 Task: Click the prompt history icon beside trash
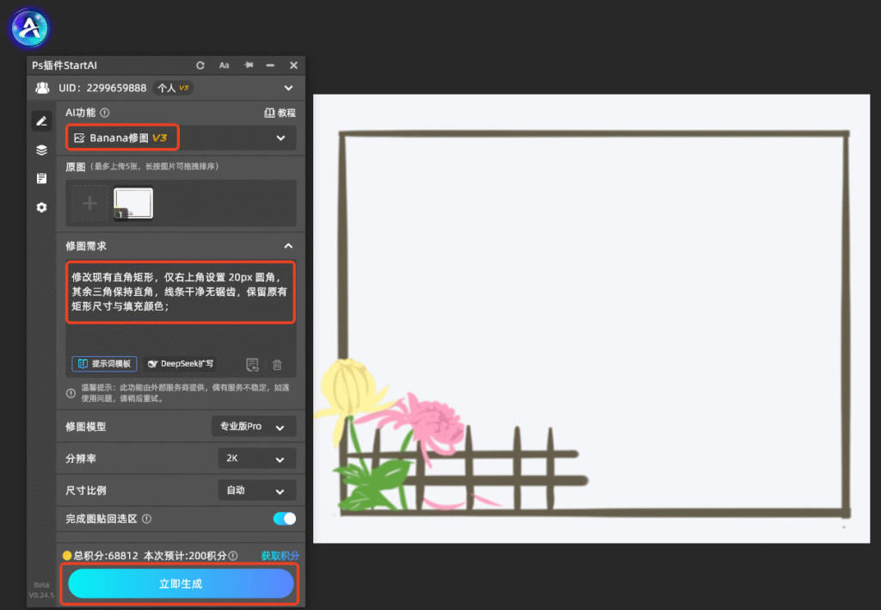pos(252,365)
